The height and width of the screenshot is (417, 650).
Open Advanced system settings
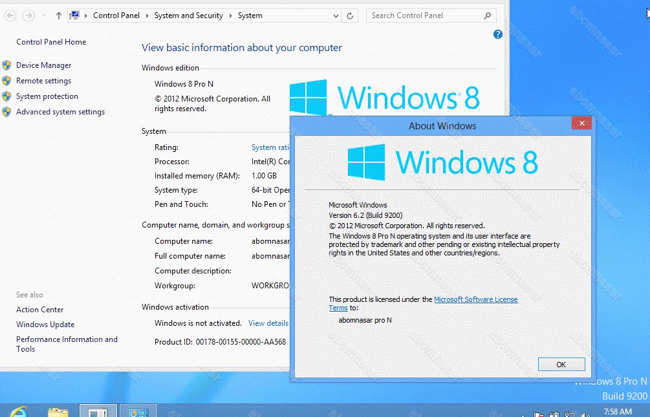tap(61, 112)
